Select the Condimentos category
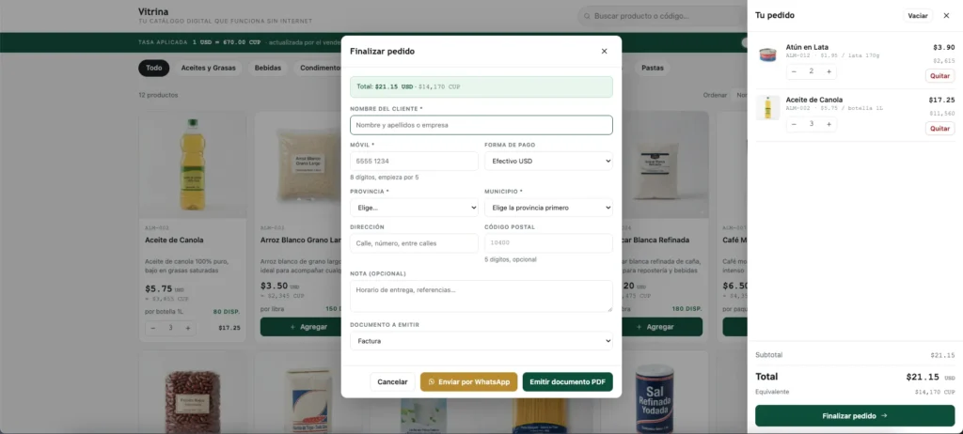Viewport: 963px width, 434px height. click(318, 69)
